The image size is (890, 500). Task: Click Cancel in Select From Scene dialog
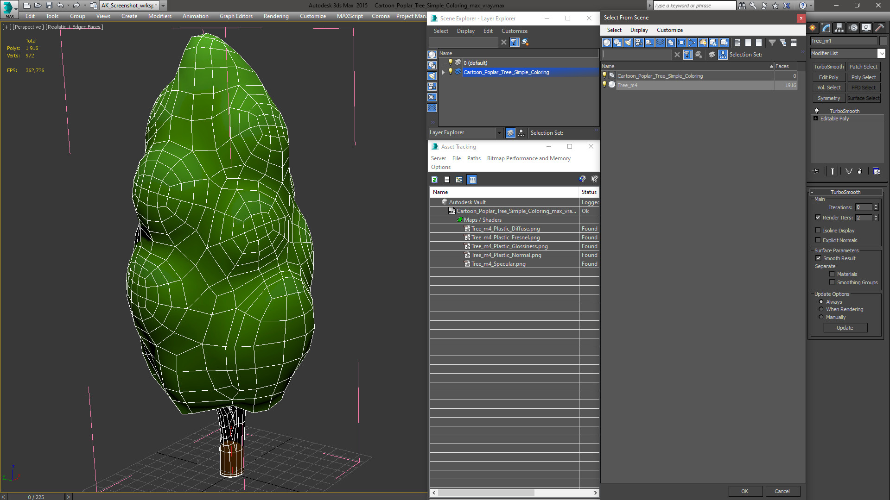[x=782, y=491]
